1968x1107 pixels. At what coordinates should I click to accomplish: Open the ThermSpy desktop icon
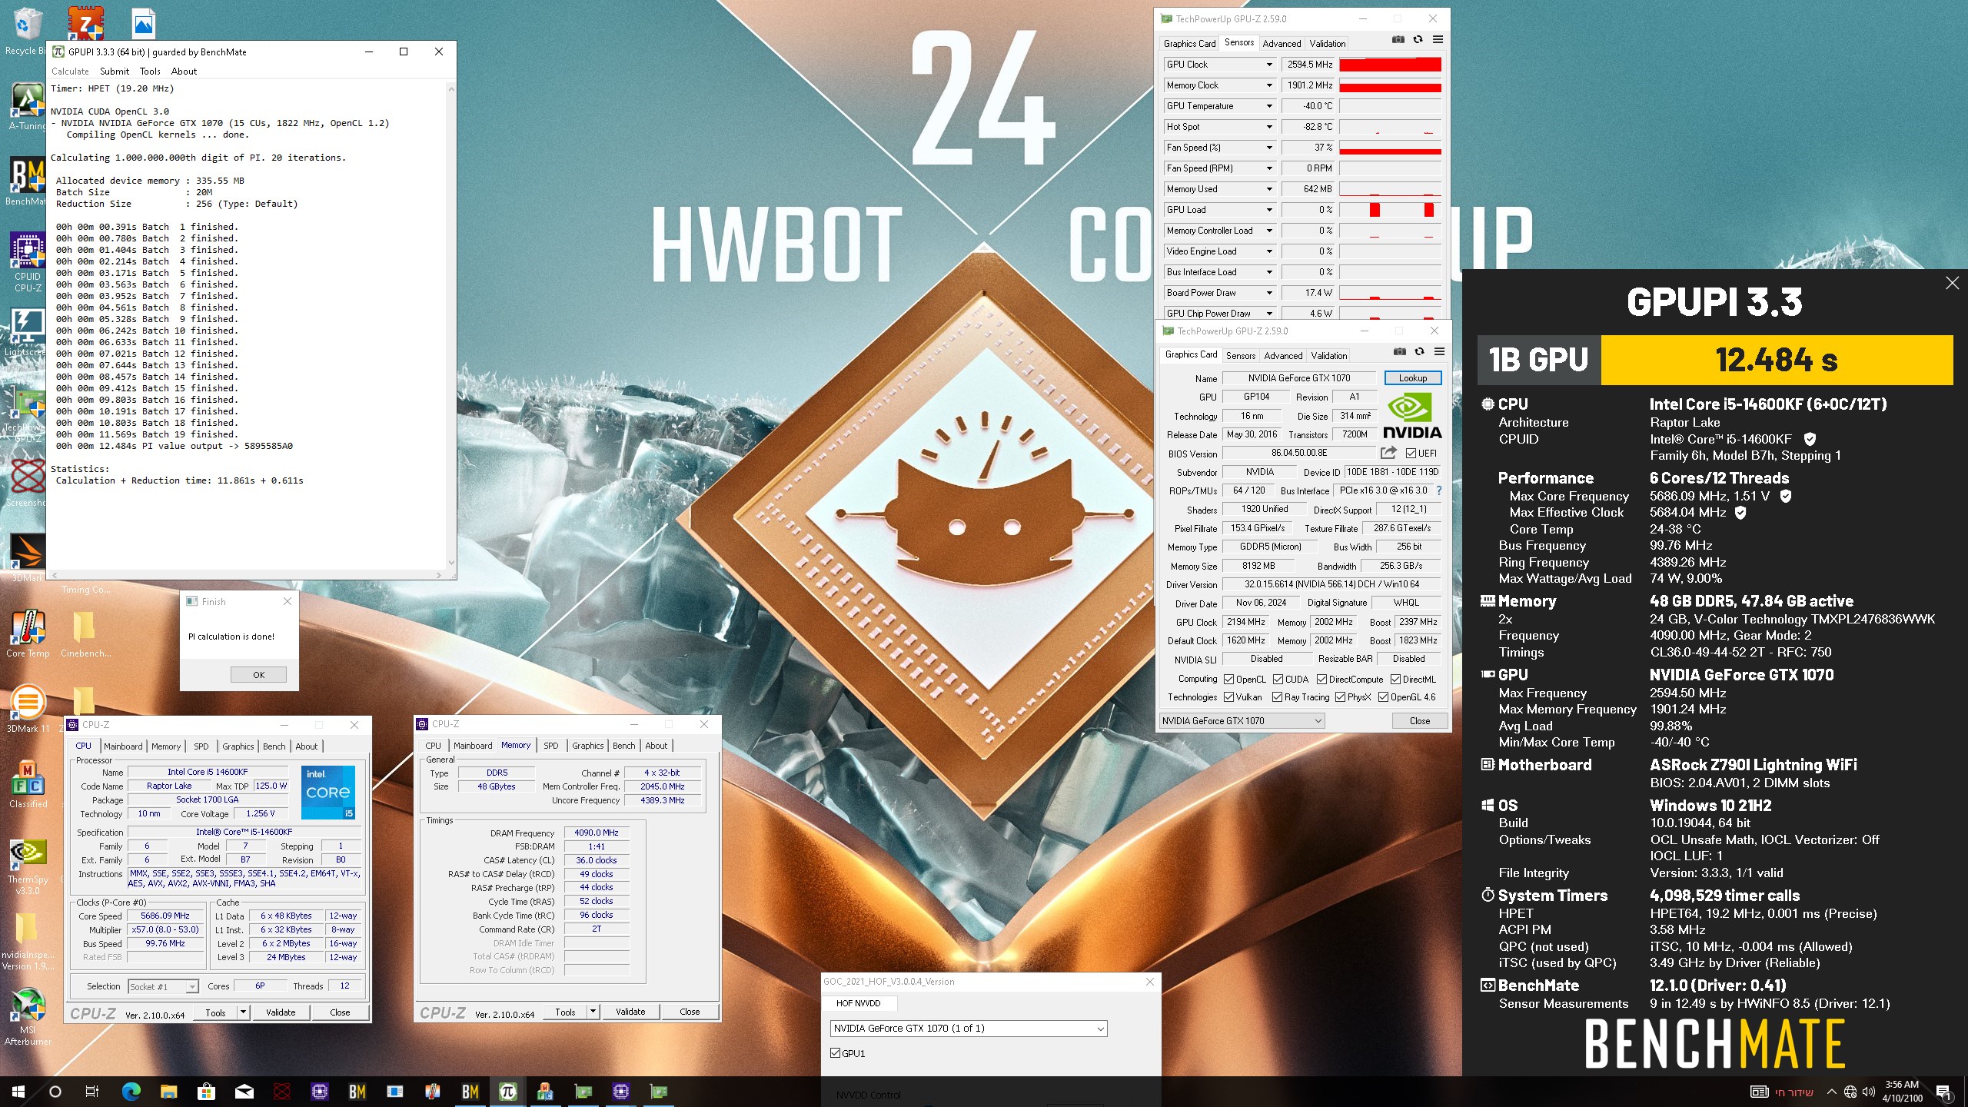(28, 867)
